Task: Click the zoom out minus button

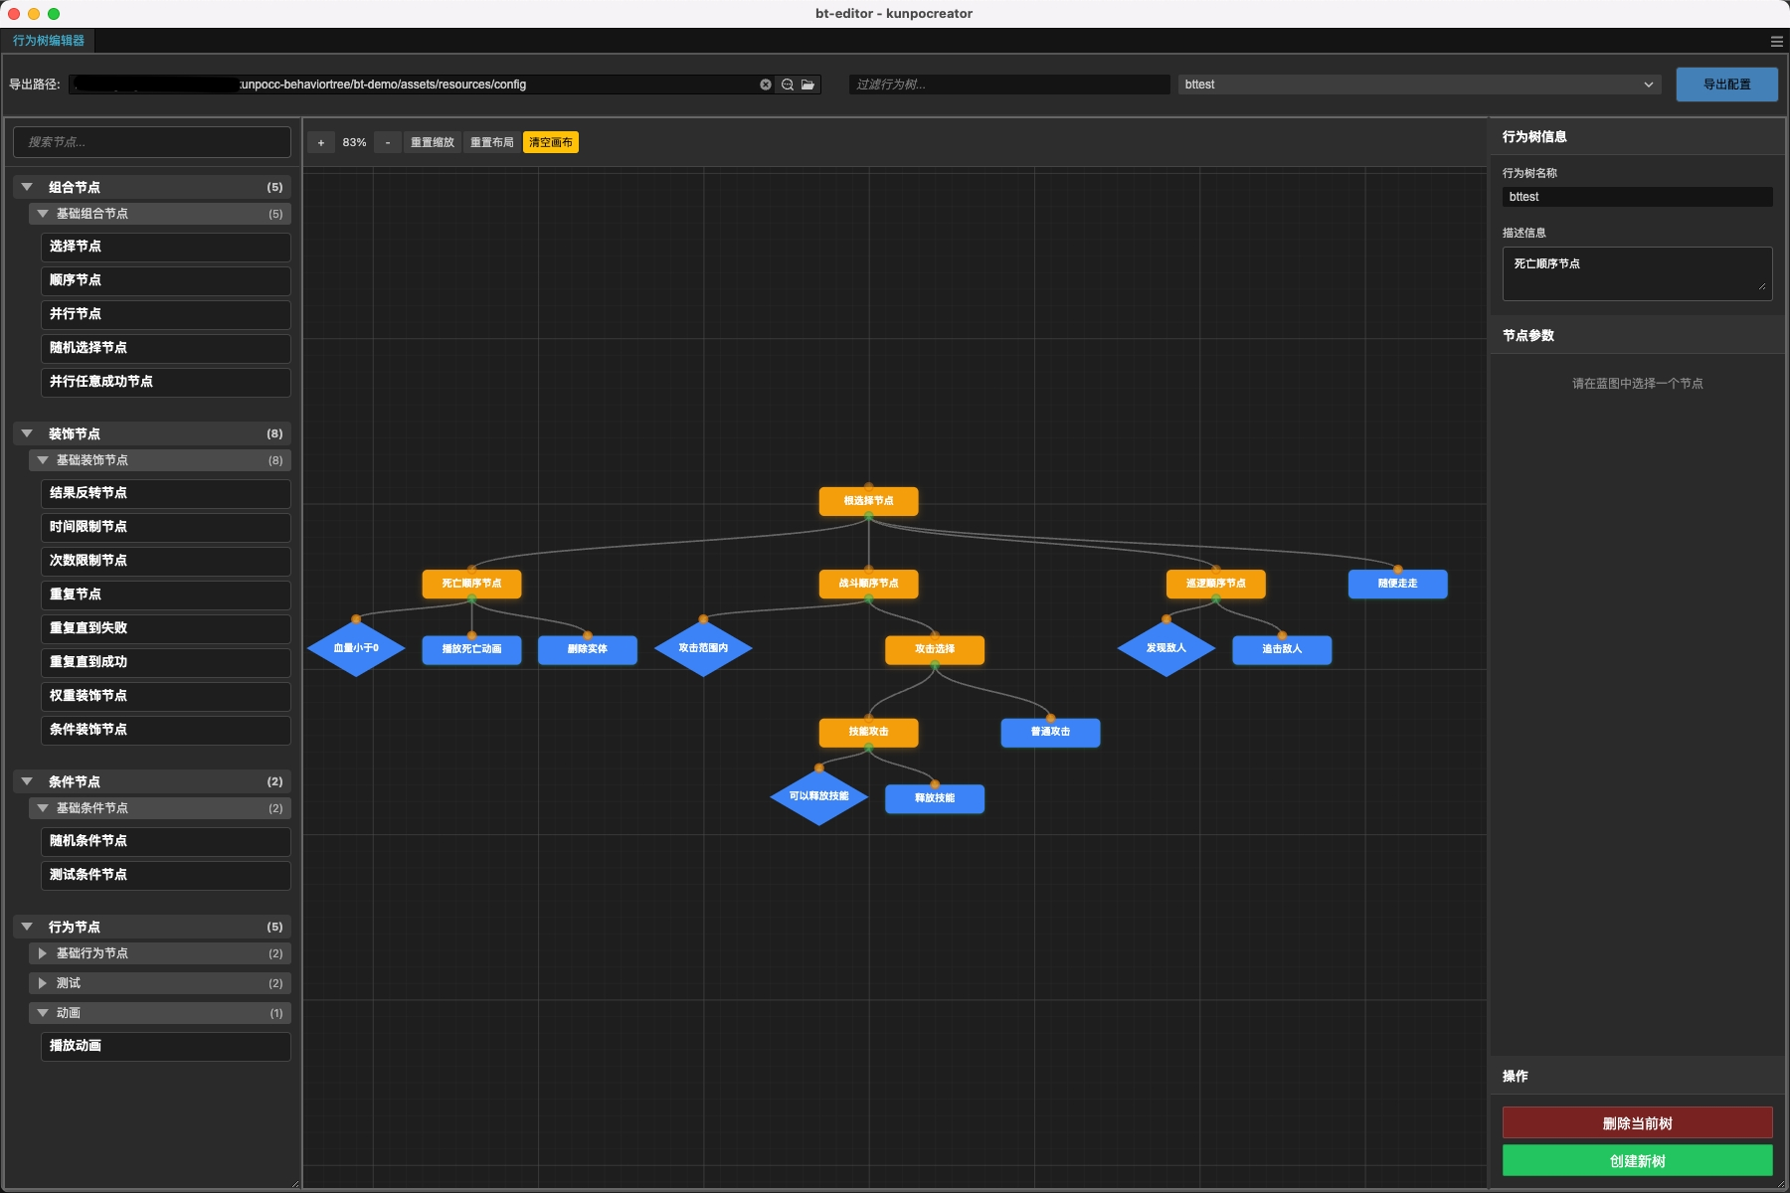Action: tap(388, 142)
